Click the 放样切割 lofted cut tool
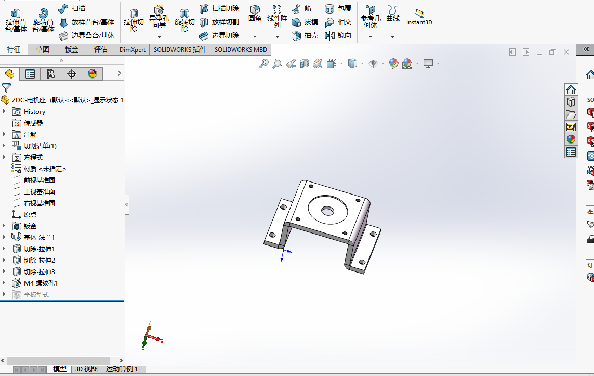Image resolution: width=594 pixels, height=376 pixels. 219,22
